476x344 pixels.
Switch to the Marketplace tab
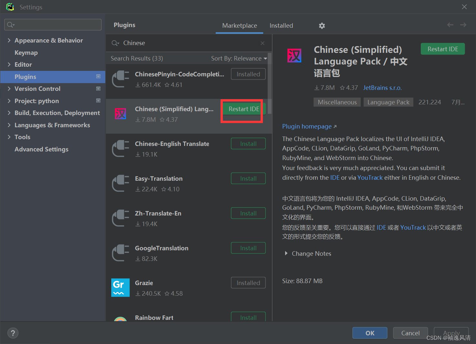click(x=240, y=25)
